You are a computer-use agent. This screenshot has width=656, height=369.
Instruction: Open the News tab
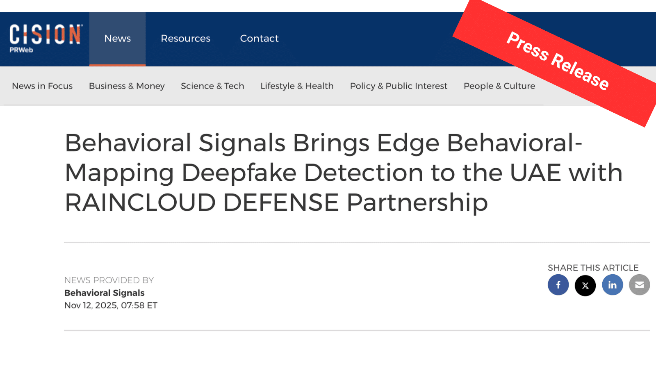coord(117,39)
